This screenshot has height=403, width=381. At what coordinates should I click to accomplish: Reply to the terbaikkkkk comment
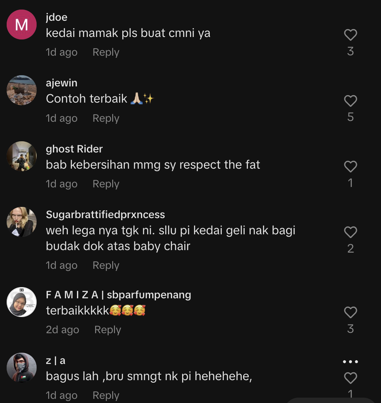107,330
